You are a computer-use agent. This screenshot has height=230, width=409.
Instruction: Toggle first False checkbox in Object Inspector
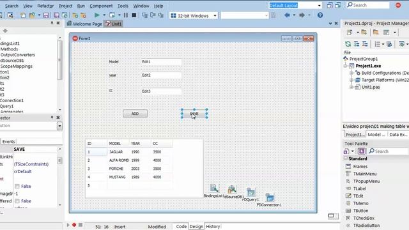click(17, 186)
